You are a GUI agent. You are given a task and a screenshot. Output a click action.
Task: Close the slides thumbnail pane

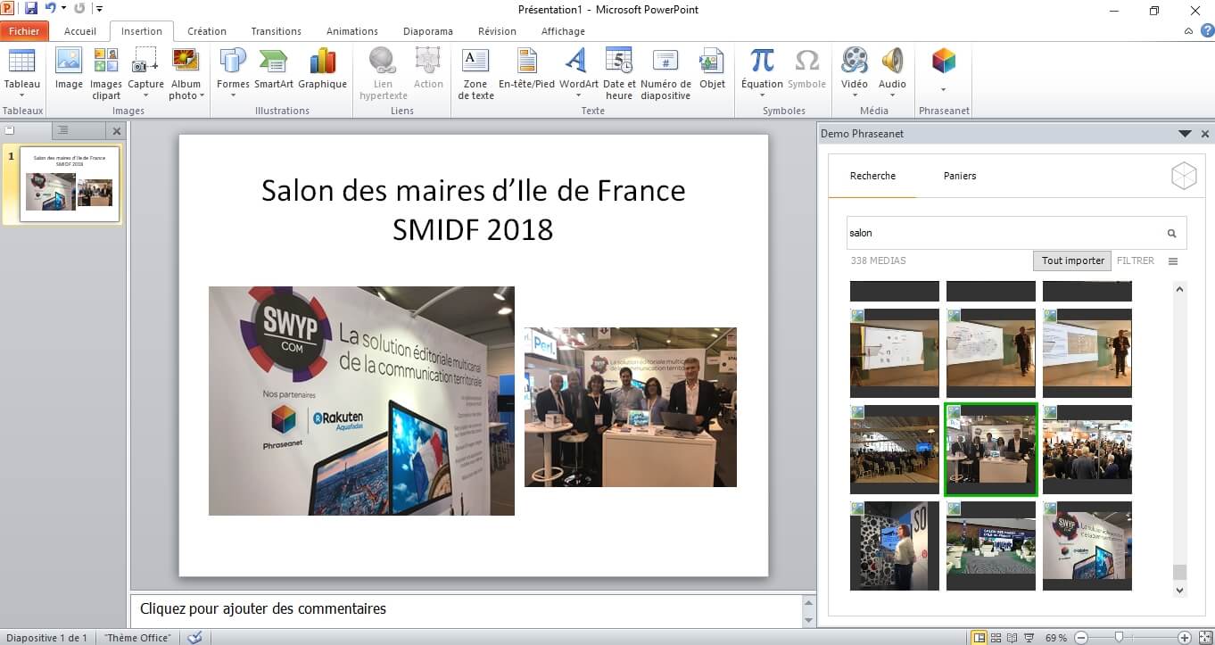(117, 131)
